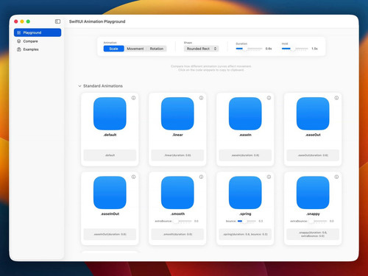Click the .easeOut blue shape preview
Viewport: 368px width, 276px height.
pos(313,113)
